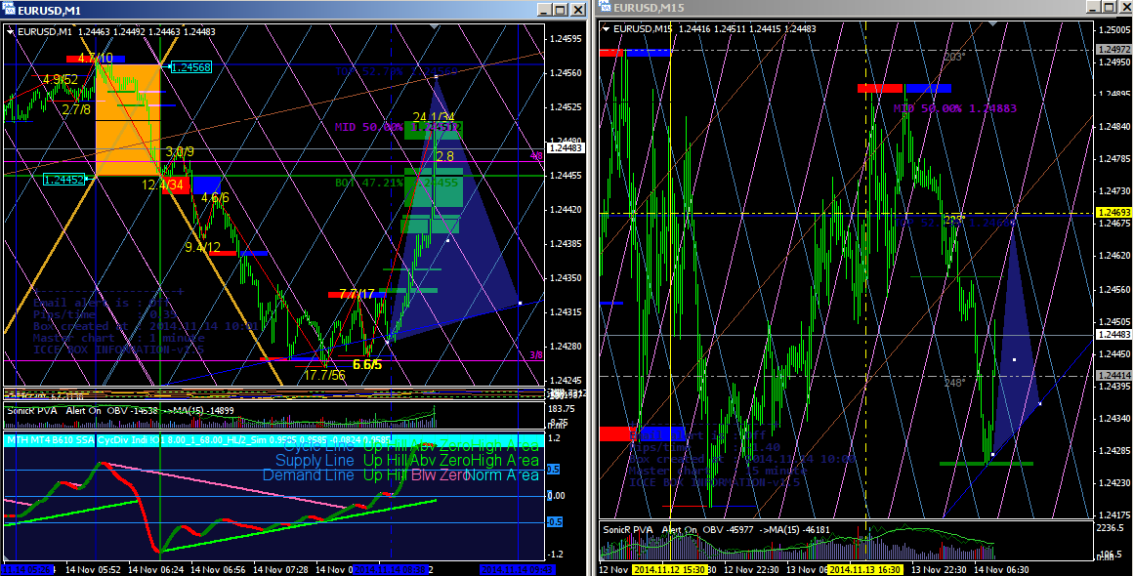Open dropdown arrow beside EURUSD,M15 chart label
Viewport: 1134px width, 576px height.
[x=606, y=29]
